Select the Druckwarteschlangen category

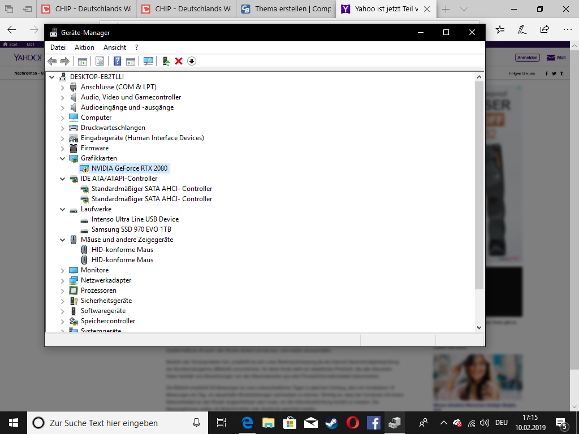[113, 128]
